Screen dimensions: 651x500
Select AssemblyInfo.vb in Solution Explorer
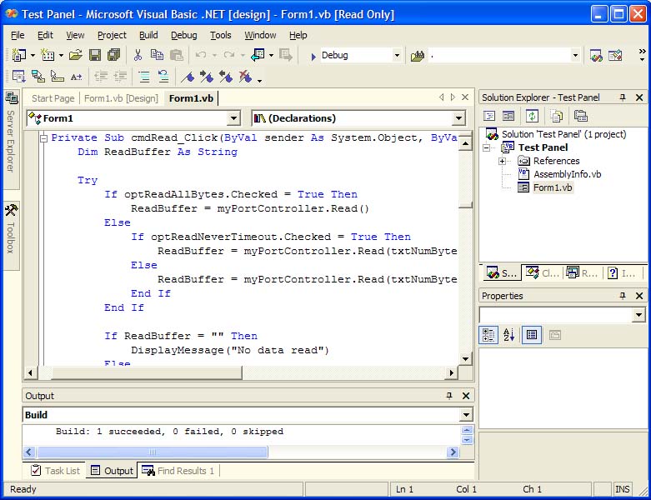click(x=567, y=174)
